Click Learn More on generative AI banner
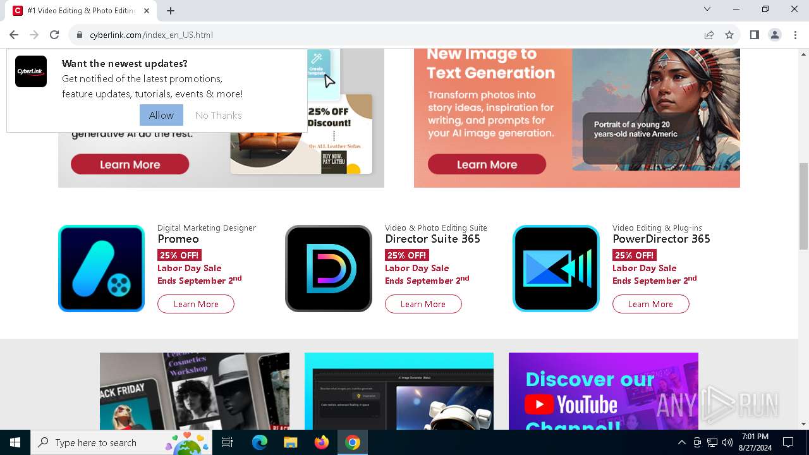The image size is (809, 455). click(x=130, y=164)
